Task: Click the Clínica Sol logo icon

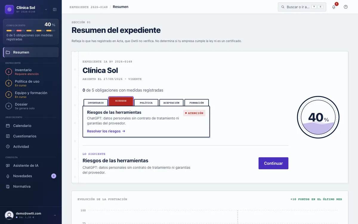Action: pyautogui.click(x=10, y=9)
